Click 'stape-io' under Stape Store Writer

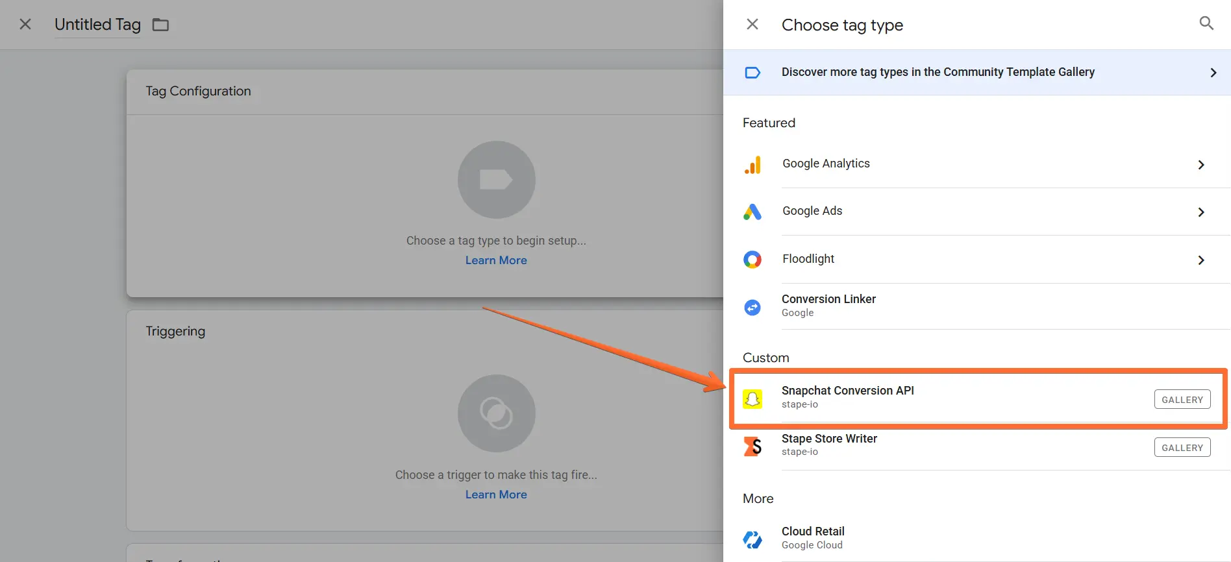click(x=800, y=452)
